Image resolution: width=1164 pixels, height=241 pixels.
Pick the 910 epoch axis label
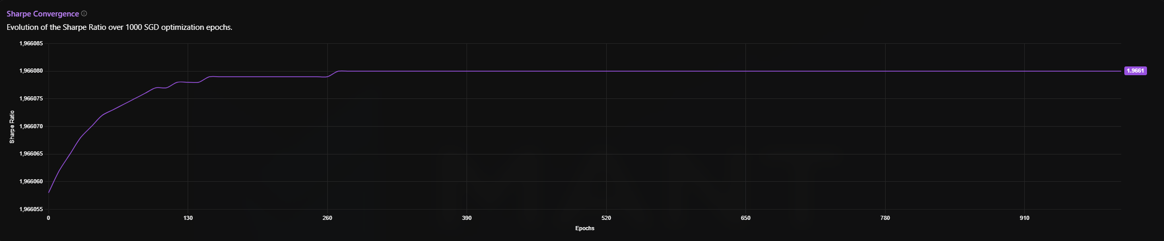[1024, 218]
